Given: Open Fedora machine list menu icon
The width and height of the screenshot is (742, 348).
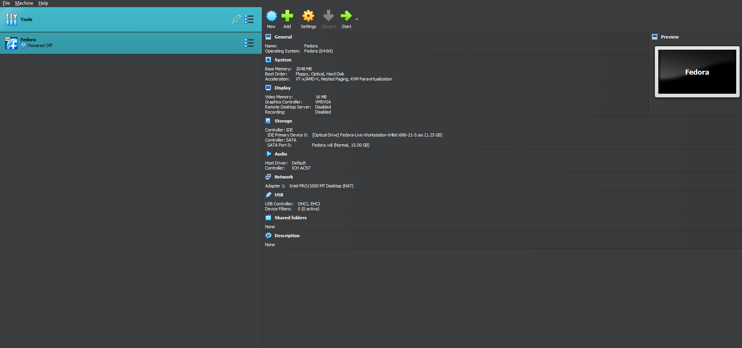Looking at the screenshot, I should 249,43.
